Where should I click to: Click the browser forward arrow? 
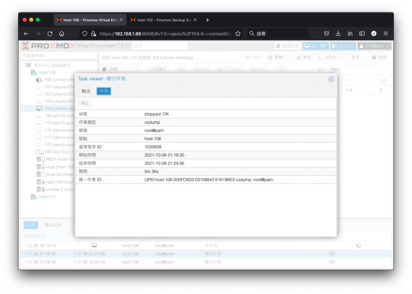38,34
